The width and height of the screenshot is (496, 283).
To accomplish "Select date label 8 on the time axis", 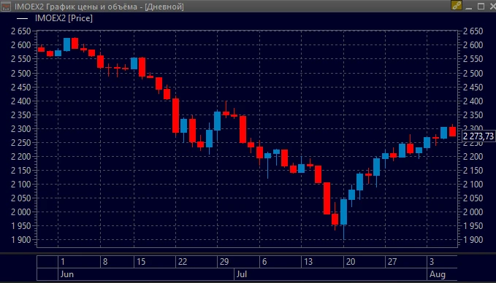I will [105, 262].
